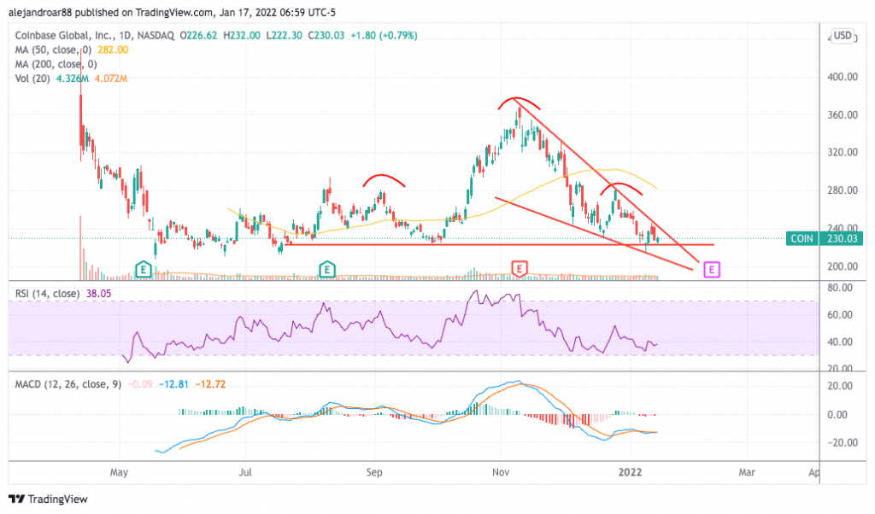Click the Mar label on time axis
This screenshot has height=514, width=875.
coord(747,472)
